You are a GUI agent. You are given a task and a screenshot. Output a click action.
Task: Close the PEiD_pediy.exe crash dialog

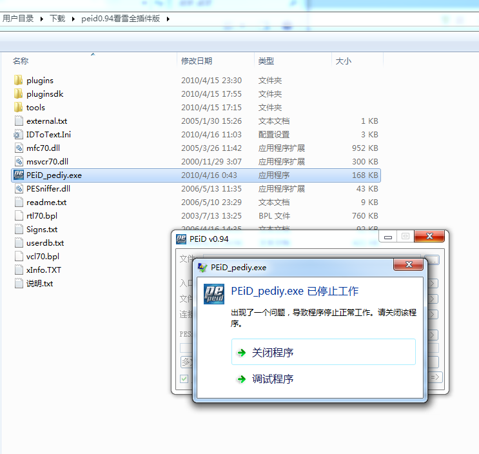(409, 264)
